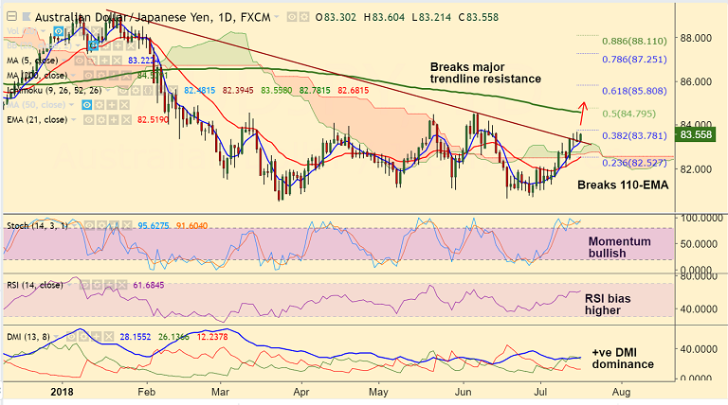Select the RSI (14, close) label
The width and height of the screenshot is (728, 405).
coord(35,285)
